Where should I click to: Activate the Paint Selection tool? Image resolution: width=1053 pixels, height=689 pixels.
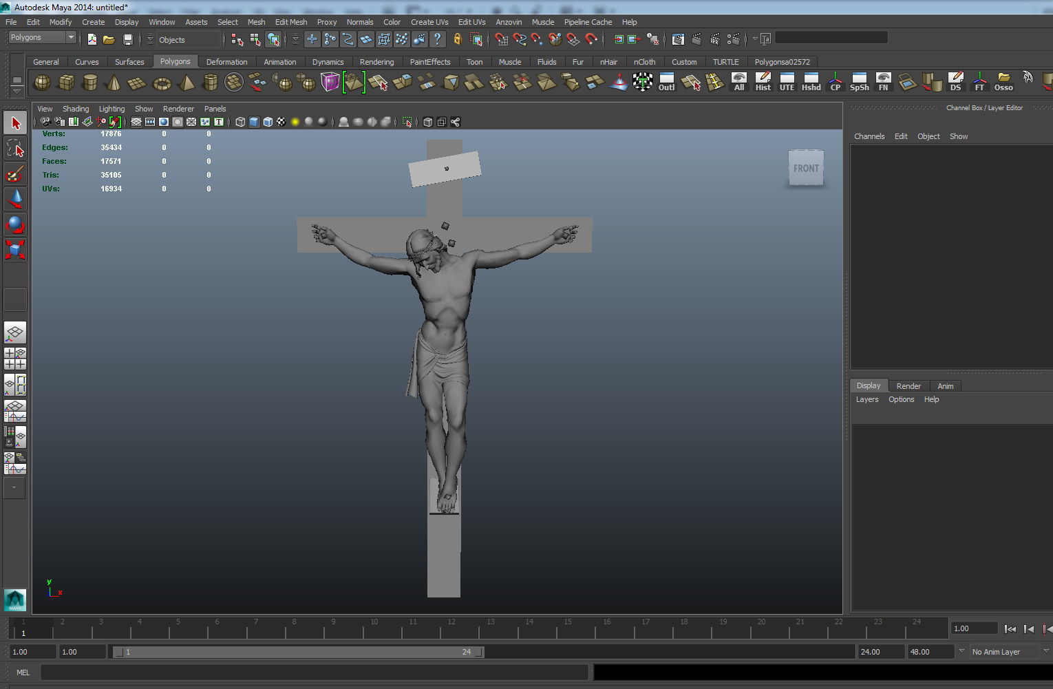point(15,173)
